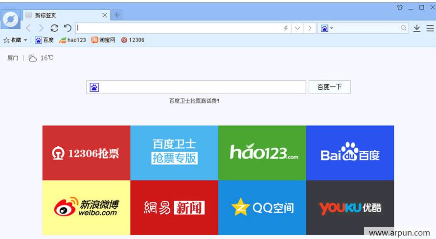The width and height of the screenshot is (436, 239).
Task: Click the 16℃ weather icon
Action: click(32, 58)
